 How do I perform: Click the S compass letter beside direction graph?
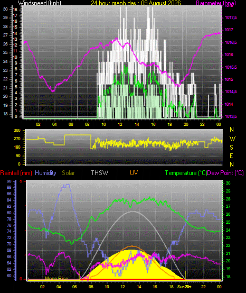tap(231, 148)
